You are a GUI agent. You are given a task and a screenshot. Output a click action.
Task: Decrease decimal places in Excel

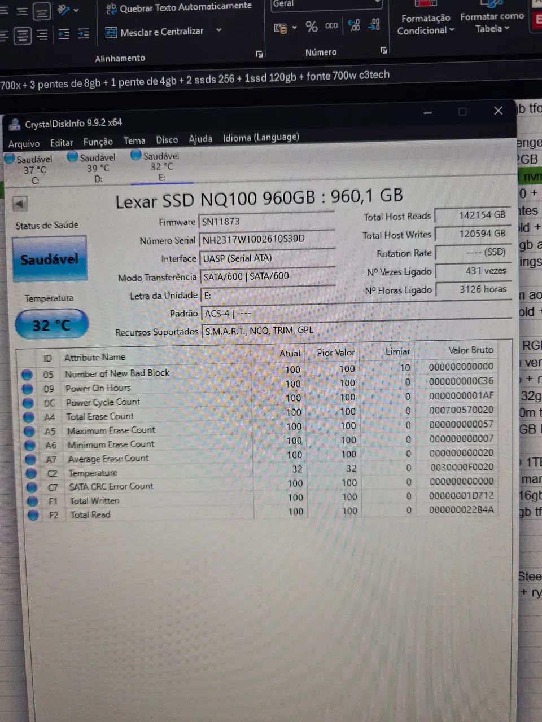[374, 24]
